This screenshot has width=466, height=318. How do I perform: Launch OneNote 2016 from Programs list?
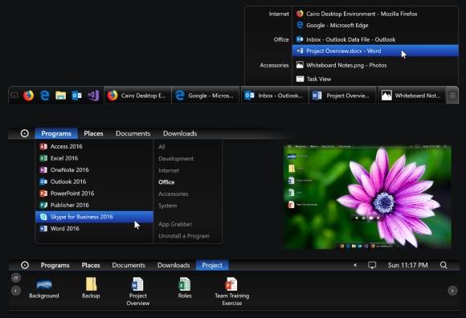(x=94, y=169)
